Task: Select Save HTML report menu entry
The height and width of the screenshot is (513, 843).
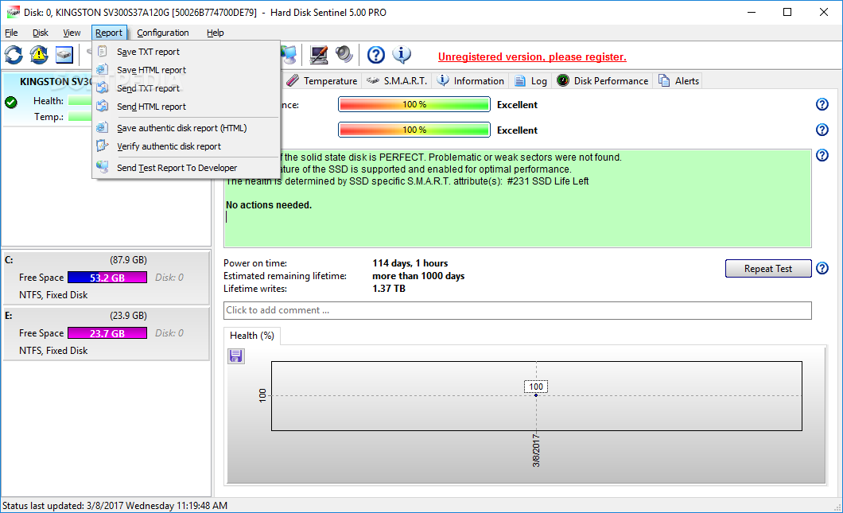Action: [x=186, y=70]
